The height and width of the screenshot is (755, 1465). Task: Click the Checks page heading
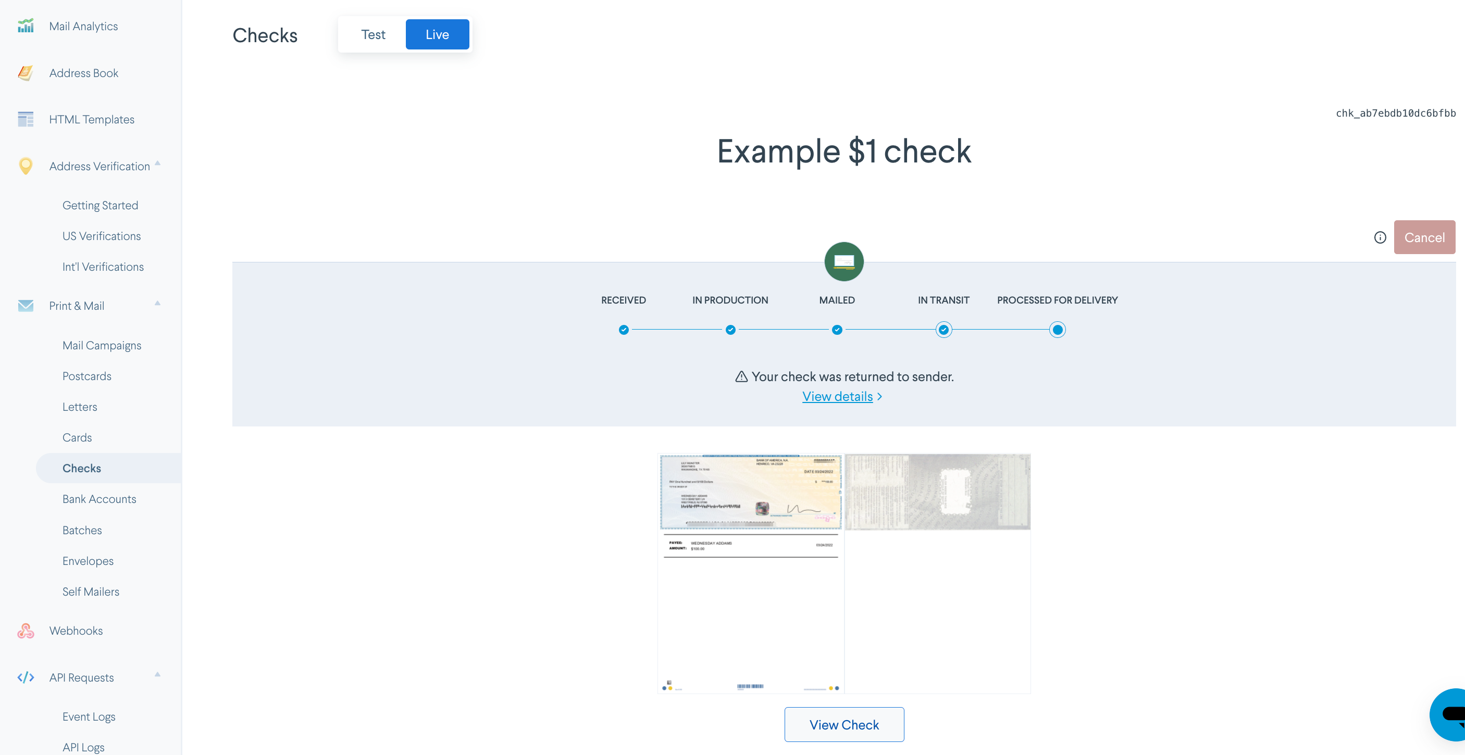pos(265,35)
